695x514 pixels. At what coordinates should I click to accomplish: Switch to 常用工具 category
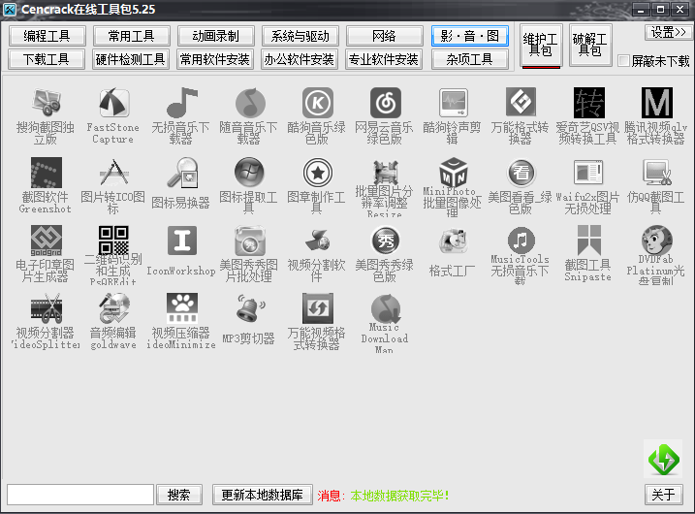(131, 36)
